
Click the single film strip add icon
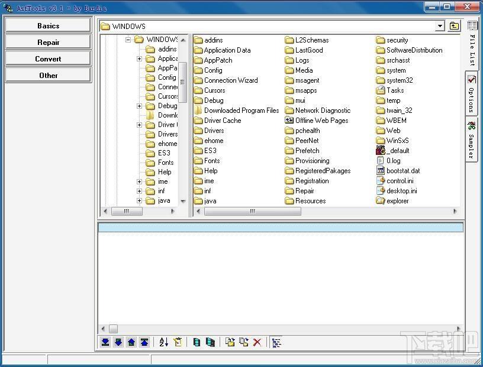(197, 342)
